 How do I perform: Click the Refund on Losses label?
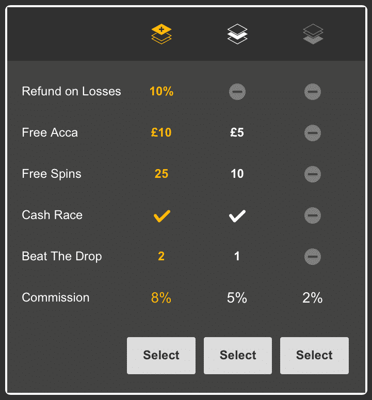point(71,92)
